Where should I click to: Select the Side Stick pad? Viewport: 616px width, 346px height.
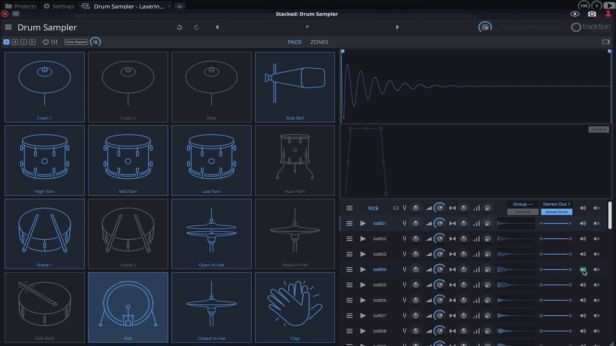[45, 308]
